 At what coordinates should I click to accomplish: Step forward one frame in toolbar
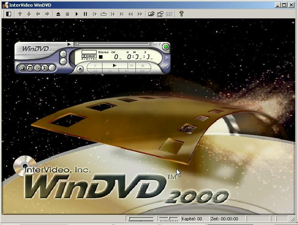95,14
